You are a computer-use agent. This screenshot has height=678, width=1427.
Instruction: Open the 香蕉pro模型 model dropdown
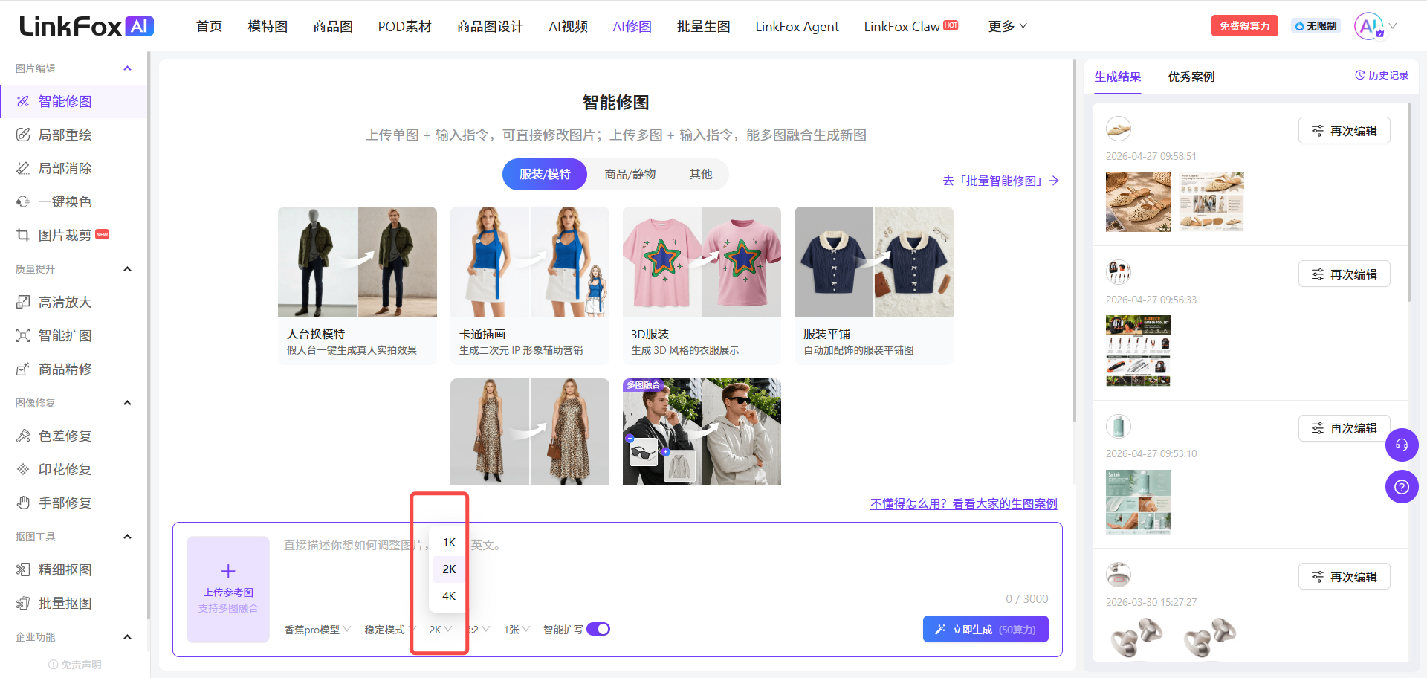(x=317, y=630)
